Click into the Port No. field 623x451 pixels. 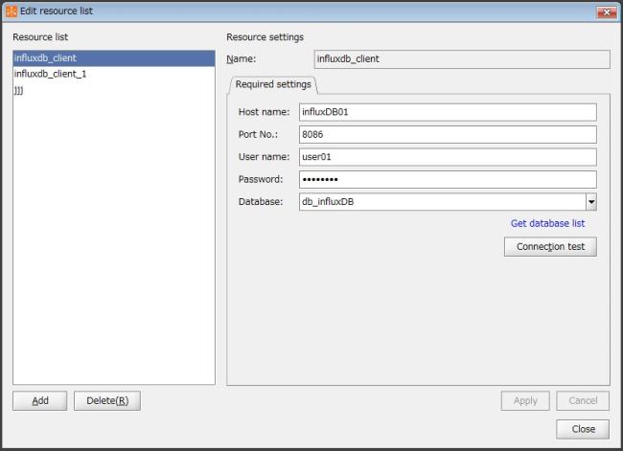click(448, 135)
